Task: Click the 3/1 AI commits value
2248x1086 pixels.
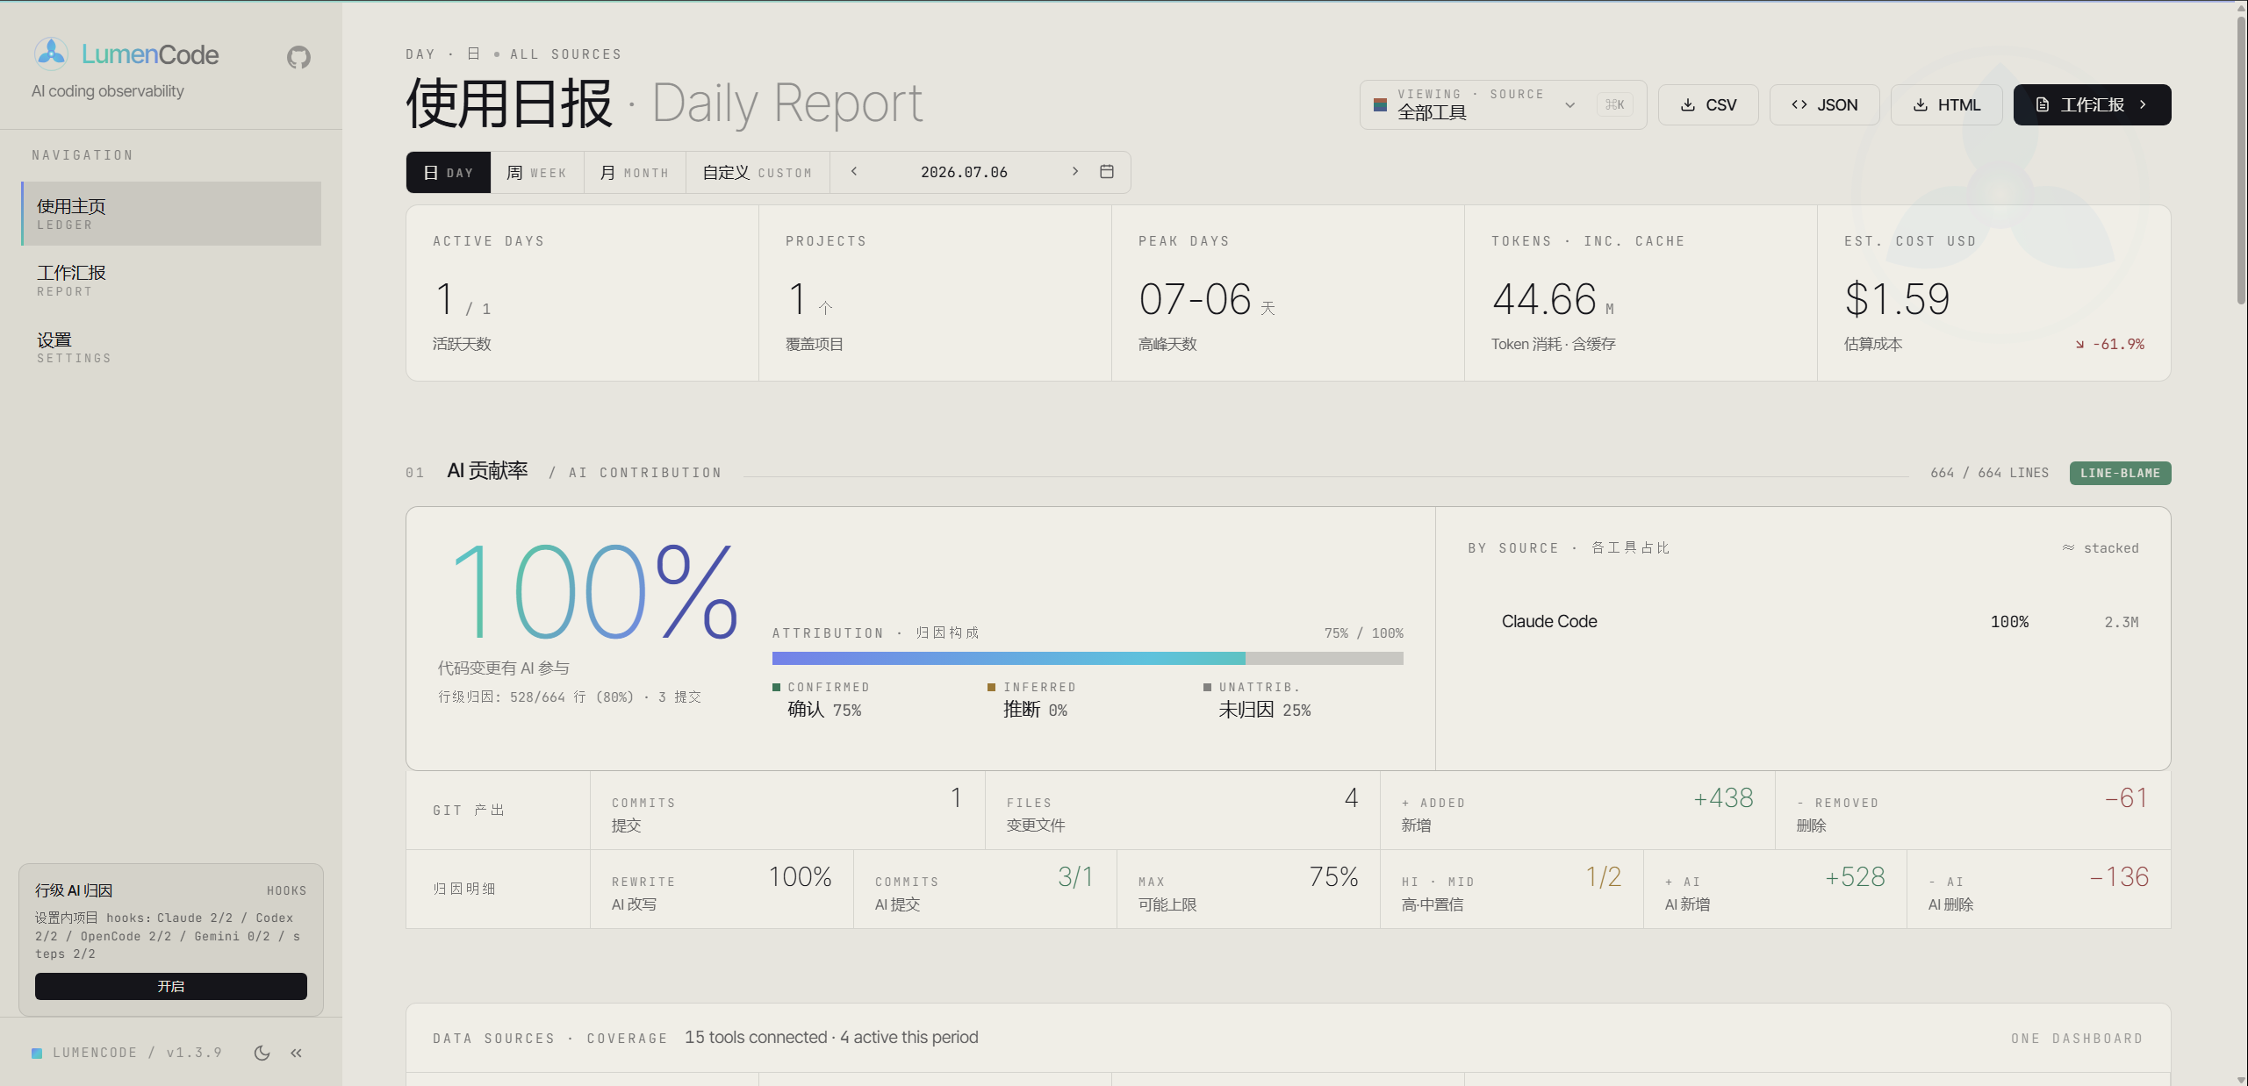Action: pyautogui.click(x=1075, y=877)
